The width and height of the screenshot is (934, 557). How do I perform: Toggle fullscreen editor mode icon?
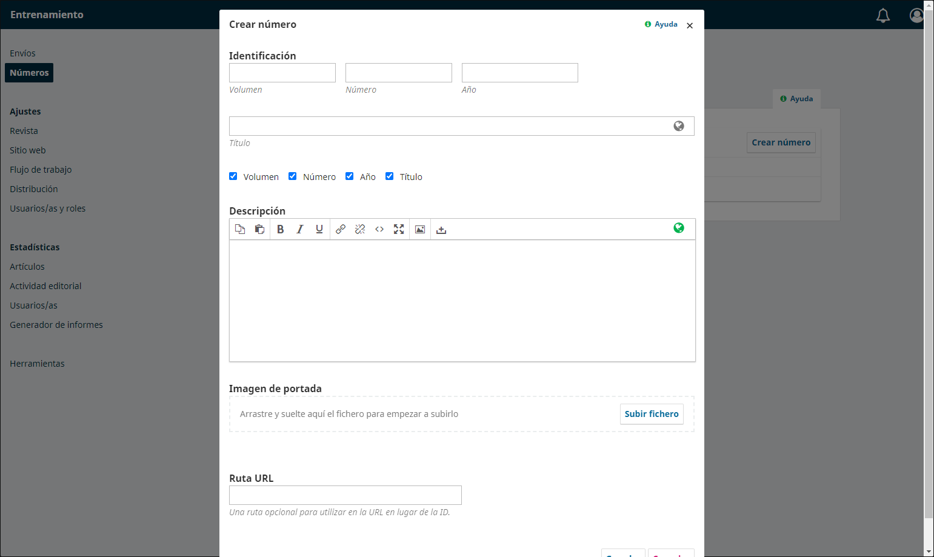[x=399, y=229]
